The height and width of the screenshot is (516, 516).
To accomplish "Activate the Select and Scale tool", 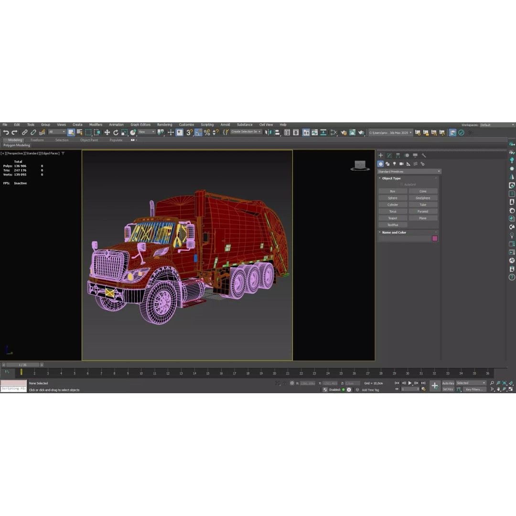I will (124, 132).
